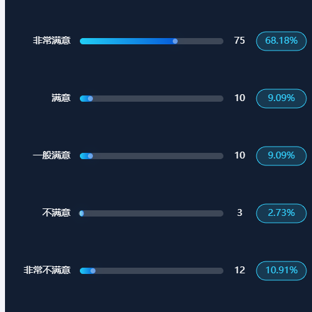
Task: Click the count value 12
Action: 240,270
